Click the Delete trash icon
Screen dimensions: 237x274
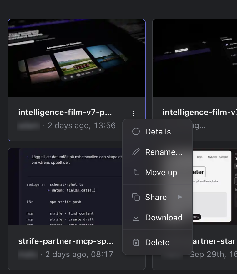pyautogui.click(x=136, y=242)
